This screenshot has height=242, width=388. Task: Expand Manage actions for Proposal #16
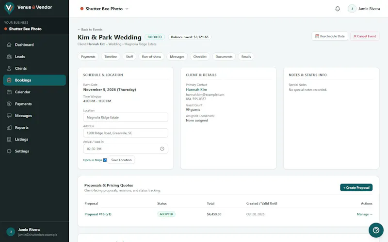coord(364,214)
